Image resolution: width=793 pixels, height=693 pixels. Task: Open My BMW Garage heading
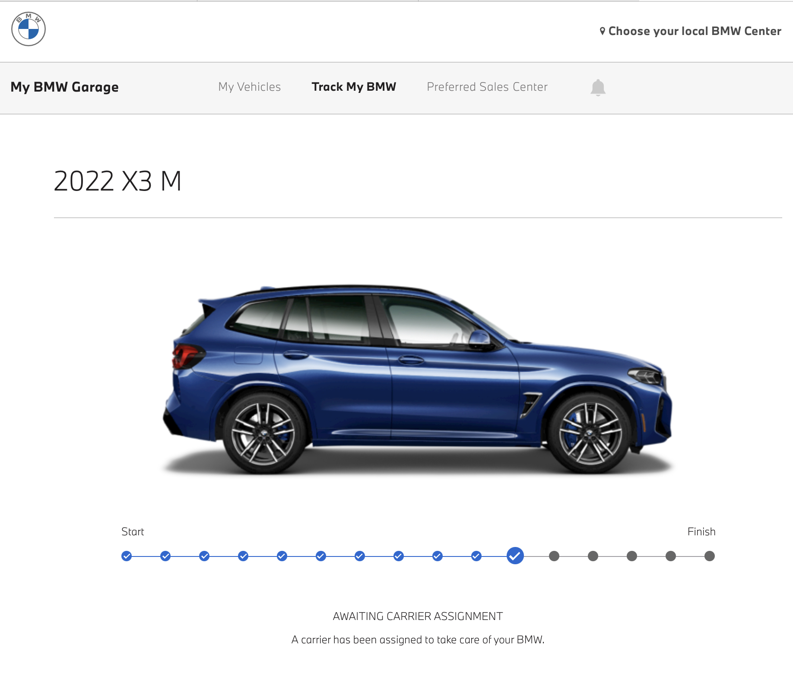pyautogui.click(x=65, y=87)
